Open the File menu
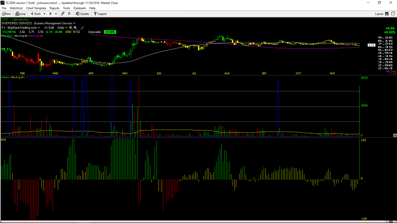Image resolution: width=397 pixels, height=223 pixels. click(4, 8)
